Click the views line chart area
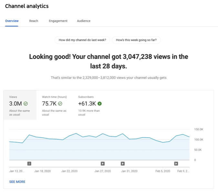The width and height of the screenshot is (218, 192). (x=99, y=145)
